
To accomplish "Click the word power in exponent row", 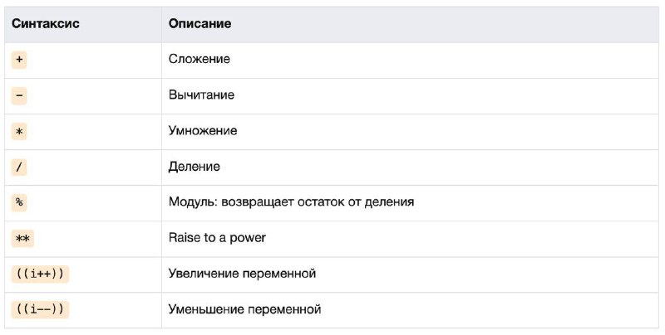I will pyautogui.click(x=248, y=238).
